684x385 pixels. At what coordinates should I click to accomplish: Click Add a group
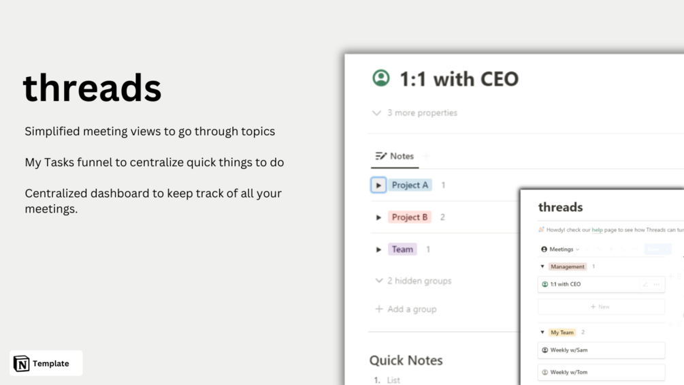pyautogui.click(x=406, y=309)
